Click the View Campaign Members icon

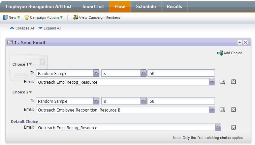[x=75, y=17]
